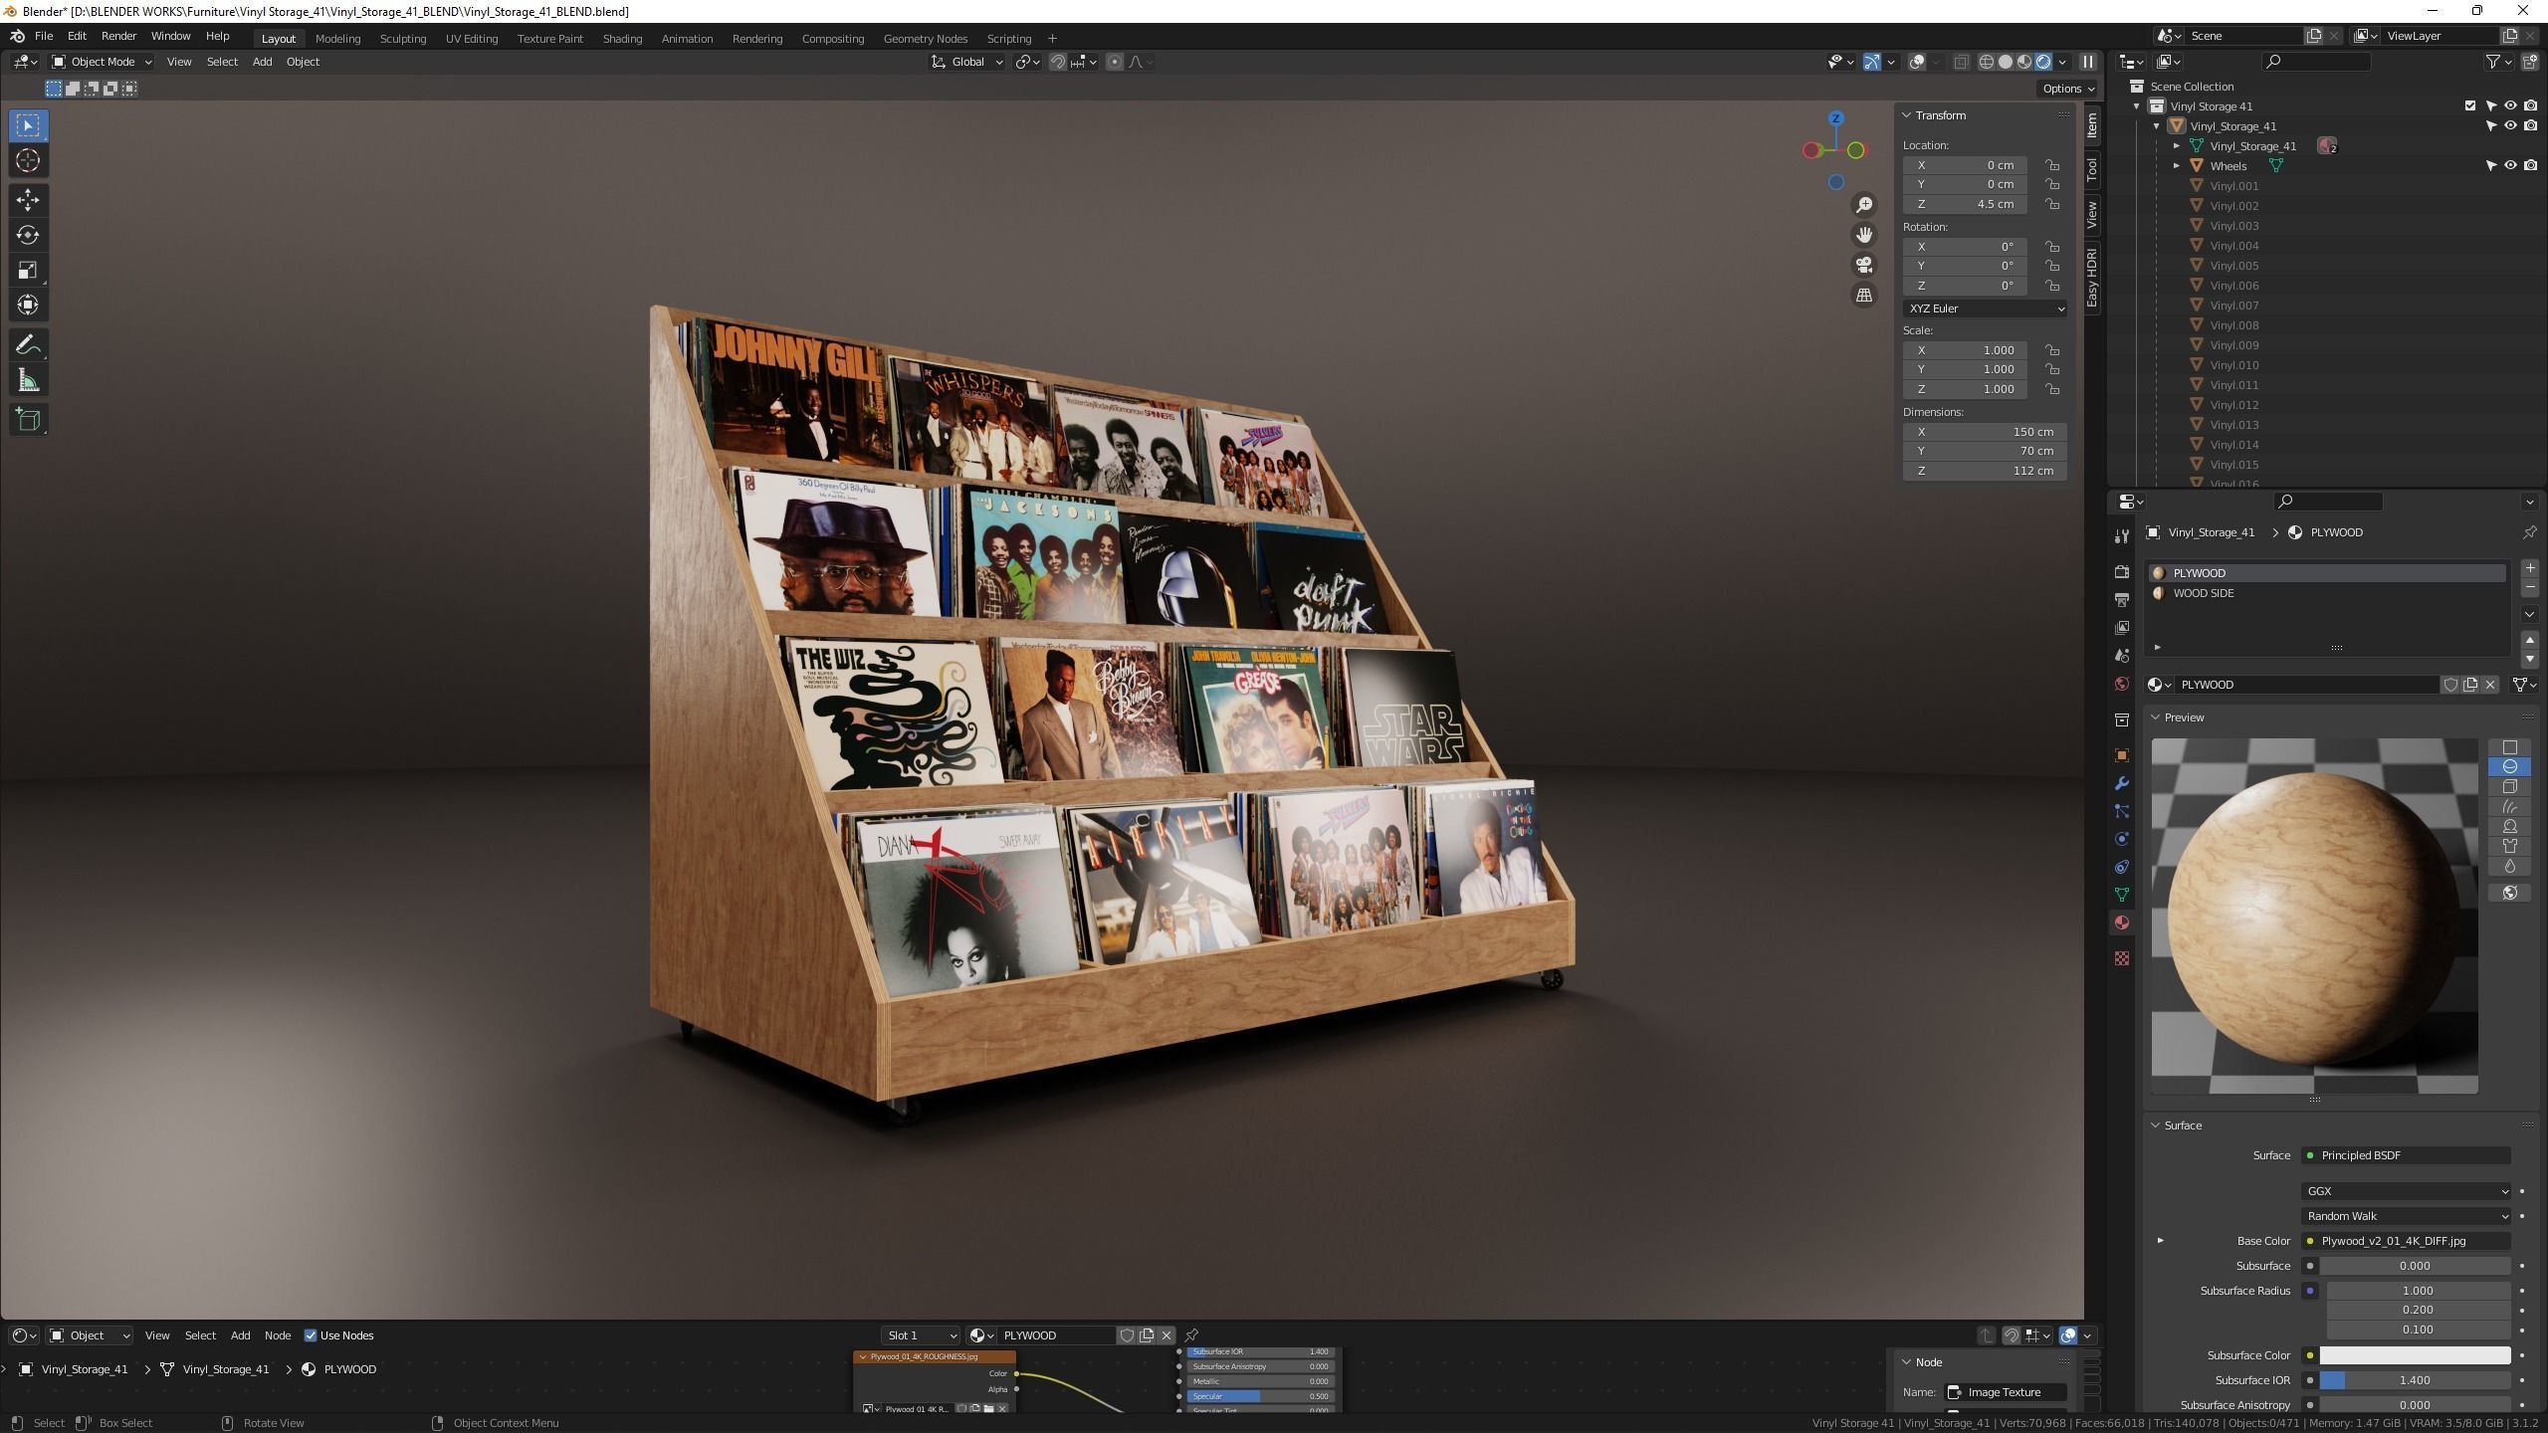The height and width of the screenshot is (1433, 2548).
Task: Click the Subsurface Color white swatch
Action: (x=2415, y=1355)
